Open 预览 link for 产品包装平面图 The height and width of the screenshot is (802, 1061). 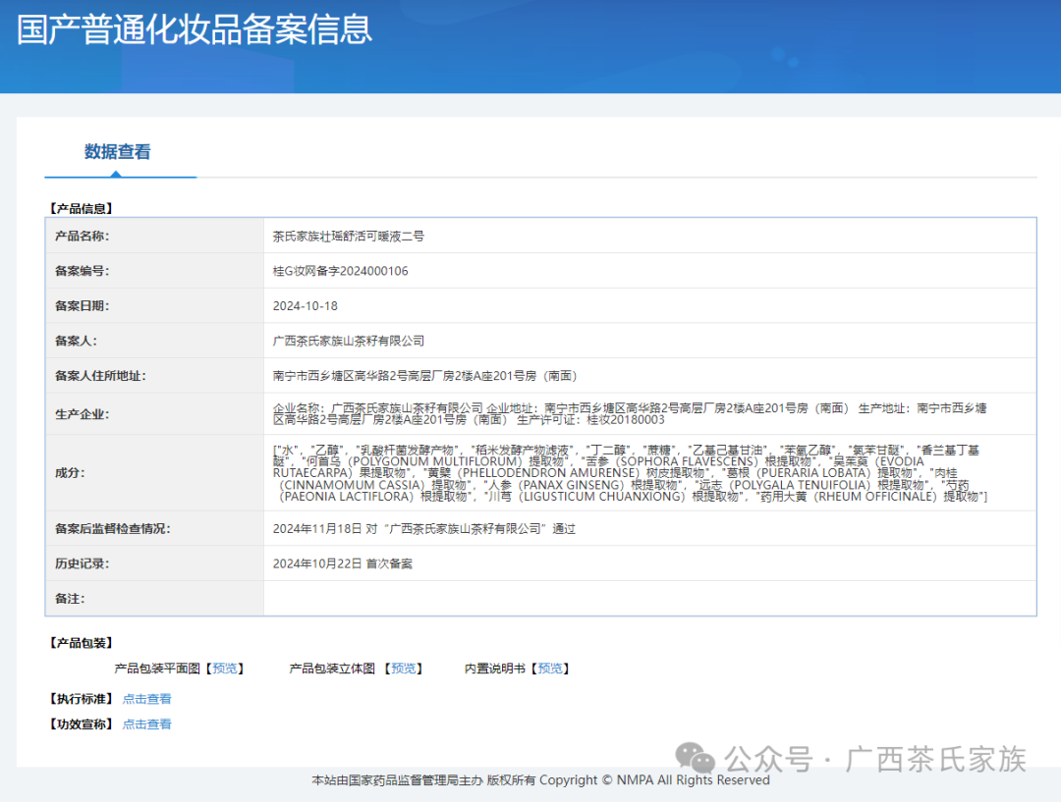coord(225,668)
